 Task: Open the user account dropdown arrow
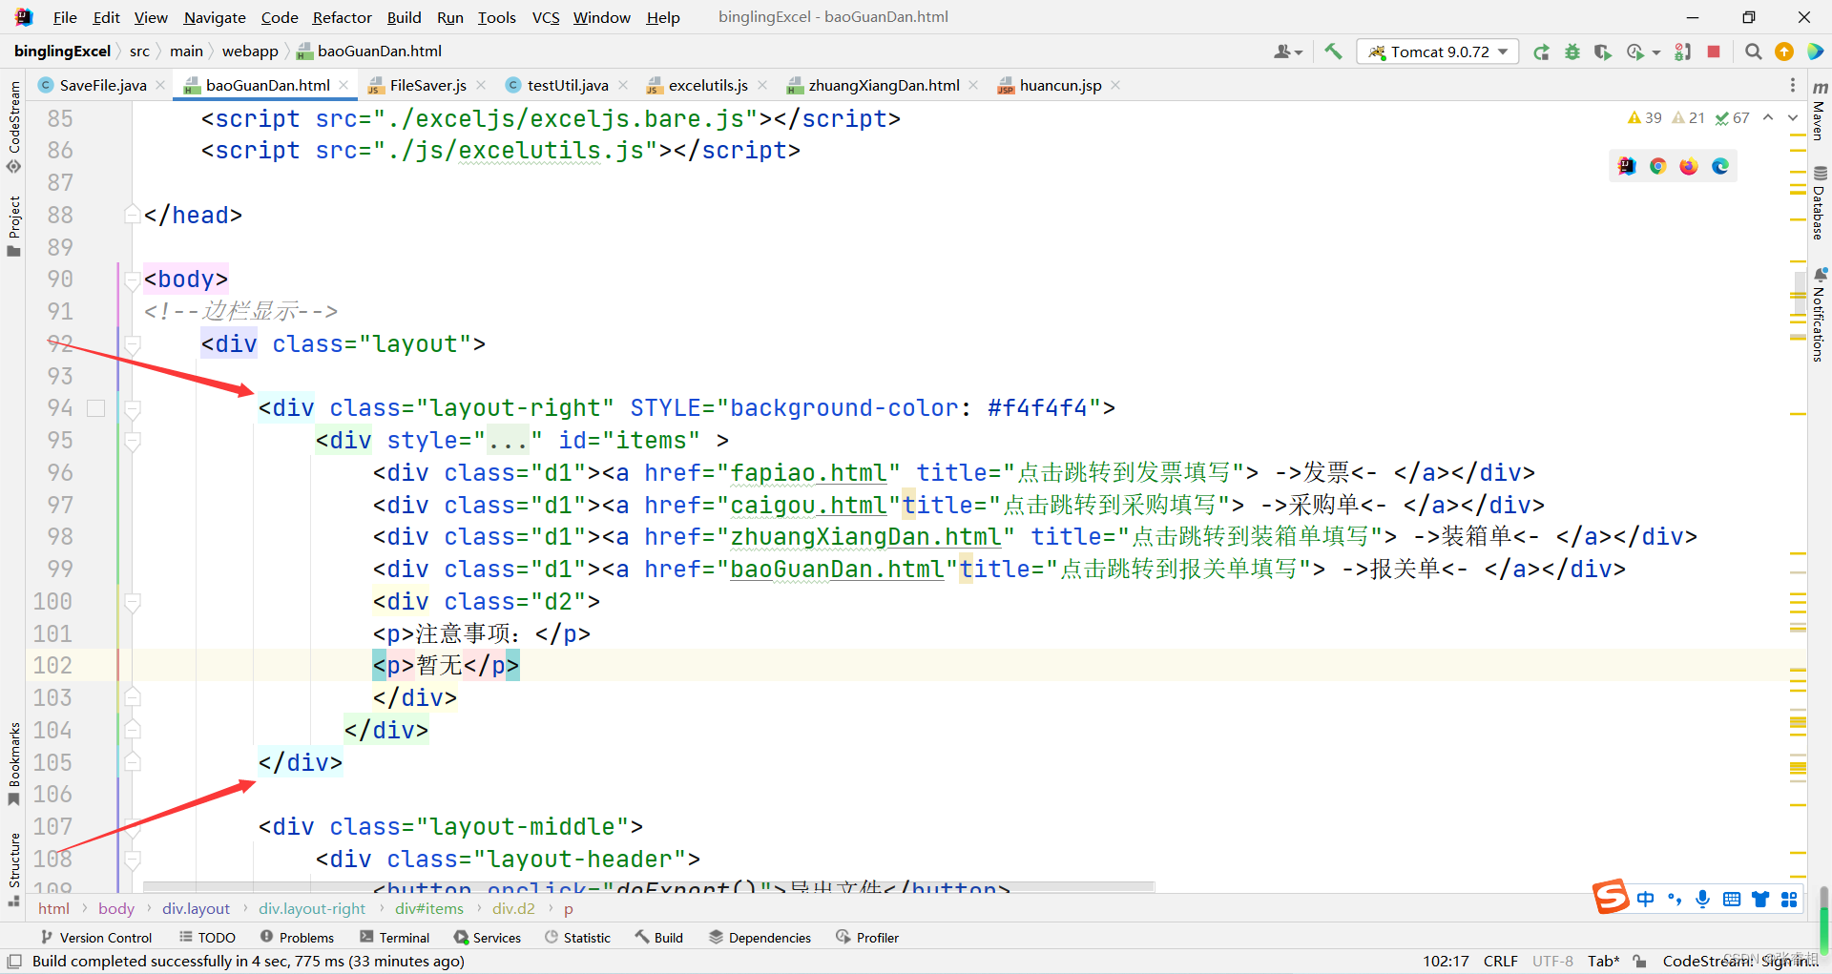[1298, 52]
